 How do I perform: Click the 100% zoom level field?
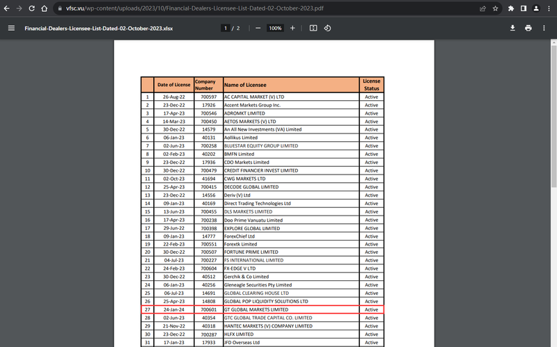click(275, 28)
